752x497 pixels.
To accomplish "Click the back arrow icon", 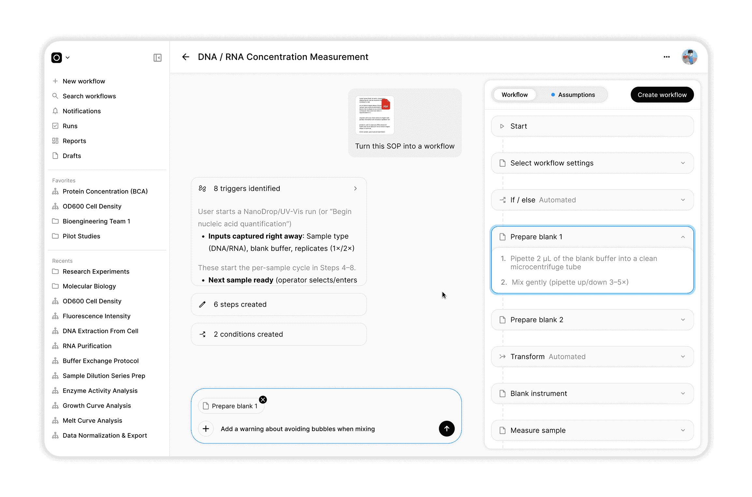I will point(186,57).
